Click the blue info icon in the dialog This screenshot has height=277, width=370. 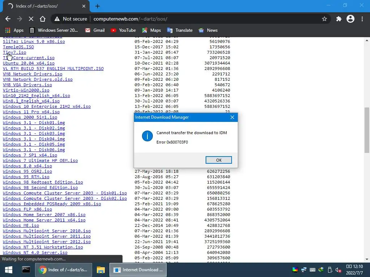(147, 136)
